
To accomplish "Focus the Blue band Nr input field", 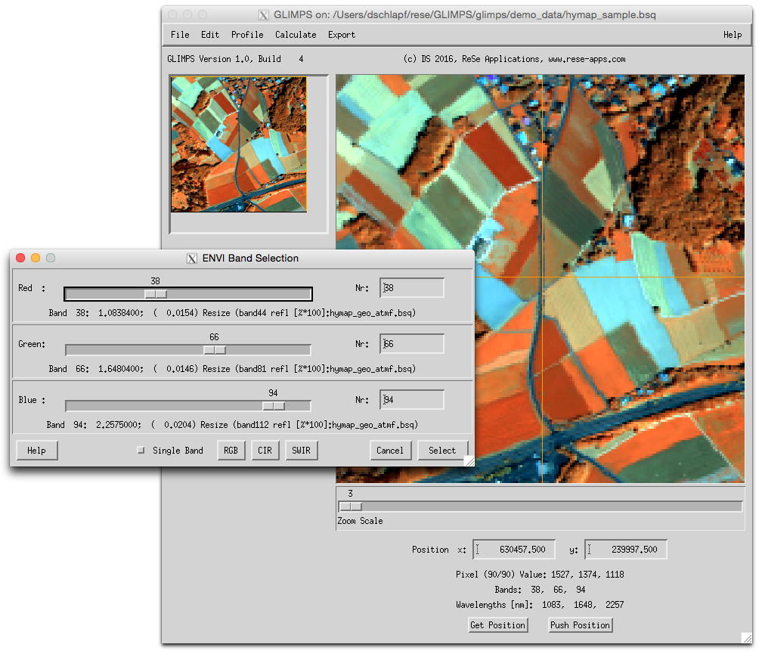I will (x=411, y=399).
